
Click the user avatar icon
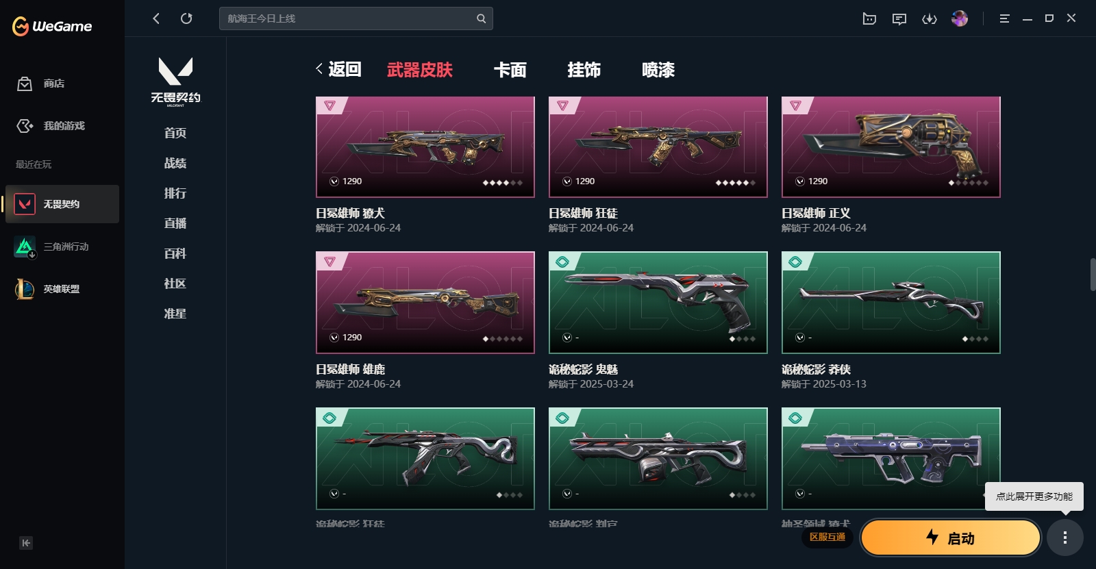coord(960,18)
